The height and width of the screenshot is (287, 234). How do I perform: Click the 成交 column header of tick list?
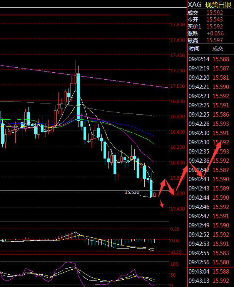218,49
